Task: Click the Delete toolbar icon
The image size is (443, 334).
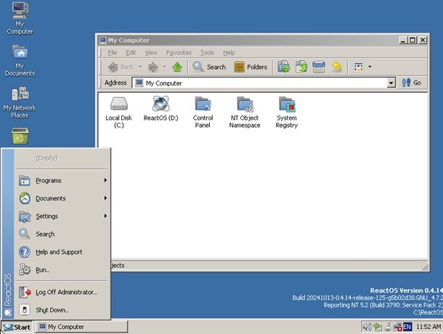Action: 319,67
